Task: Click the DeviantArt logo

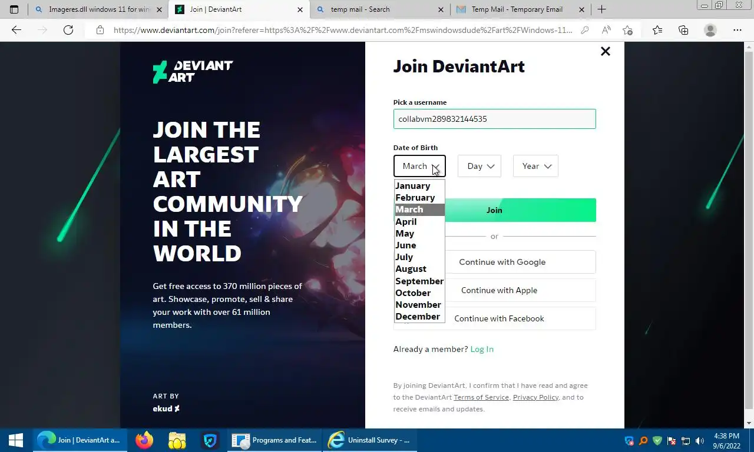Action: (193, 72)
